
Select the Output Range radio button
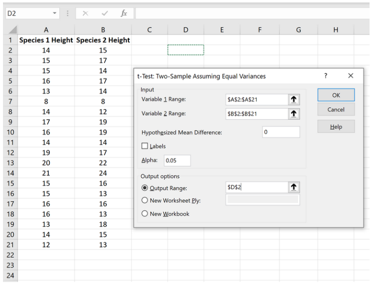[x=145, y=188]
